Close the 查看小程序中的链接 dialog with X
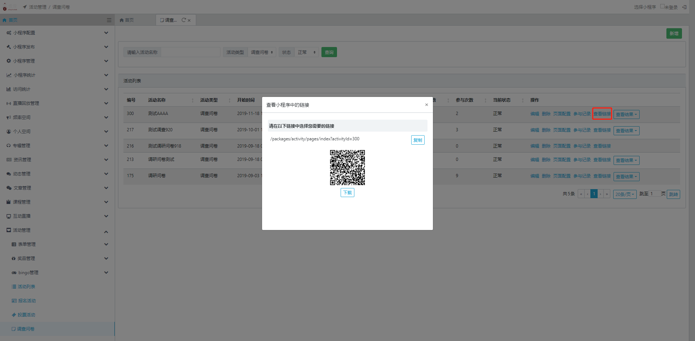 [x=426, y=105]
